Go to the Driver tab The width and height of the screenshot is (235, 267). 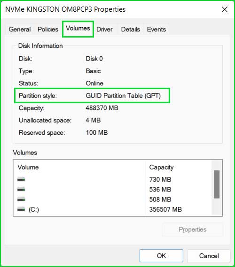click(x=104, y=29)
